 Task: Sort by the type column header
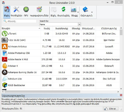click(76, 28)
